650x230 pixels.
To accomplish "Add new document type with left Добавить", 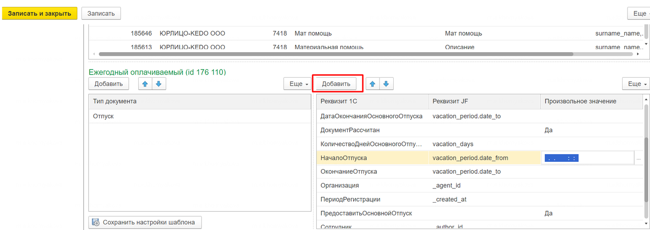I will 108,84.
